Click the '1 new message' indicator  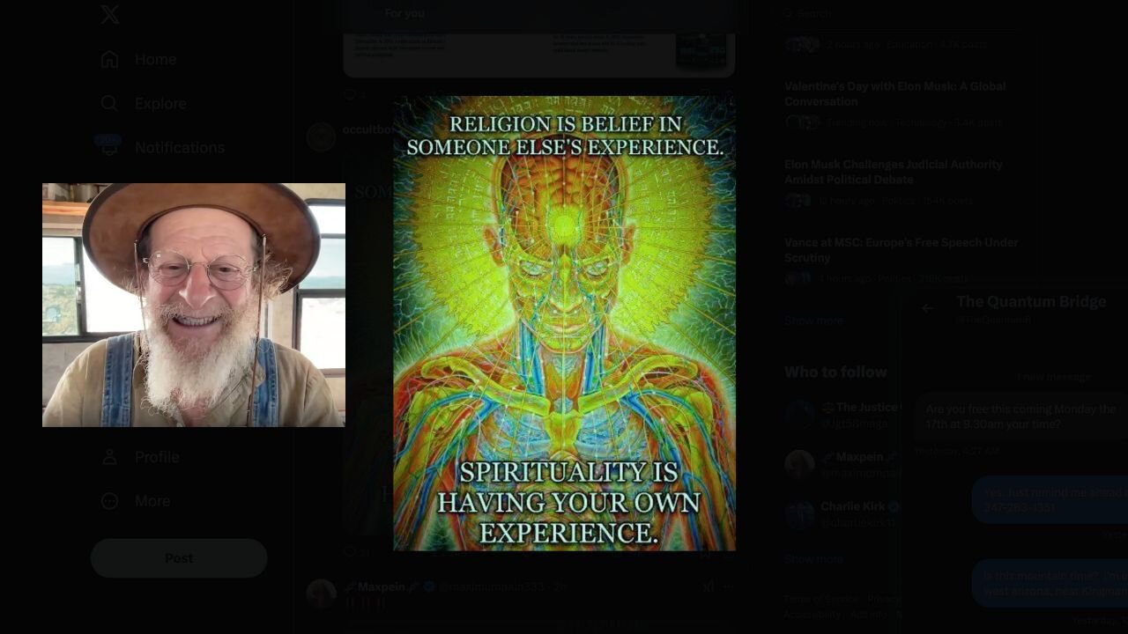(1054, 377)
